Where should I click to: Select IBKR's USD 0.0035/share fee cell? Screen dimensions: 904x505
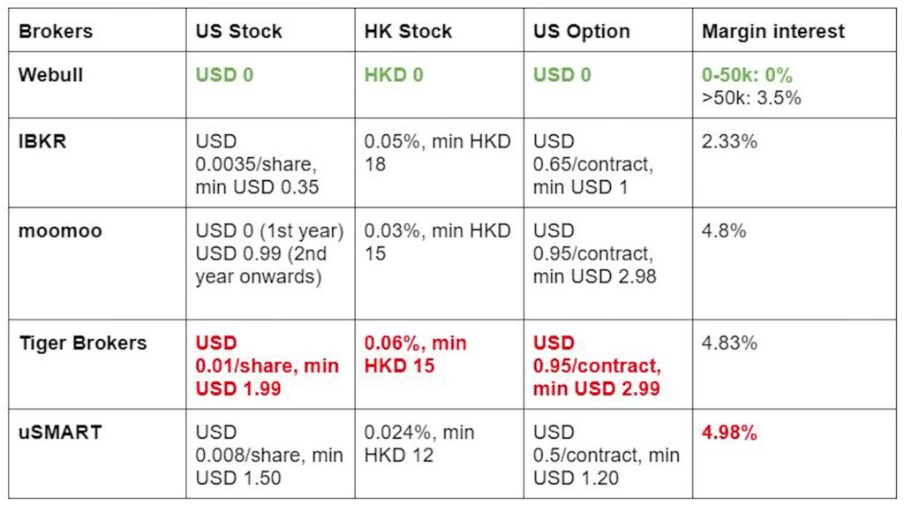point(256,163)
